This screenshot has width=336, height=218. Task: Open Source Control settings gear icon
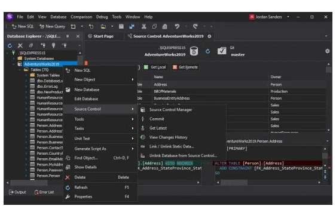point(328,51)
